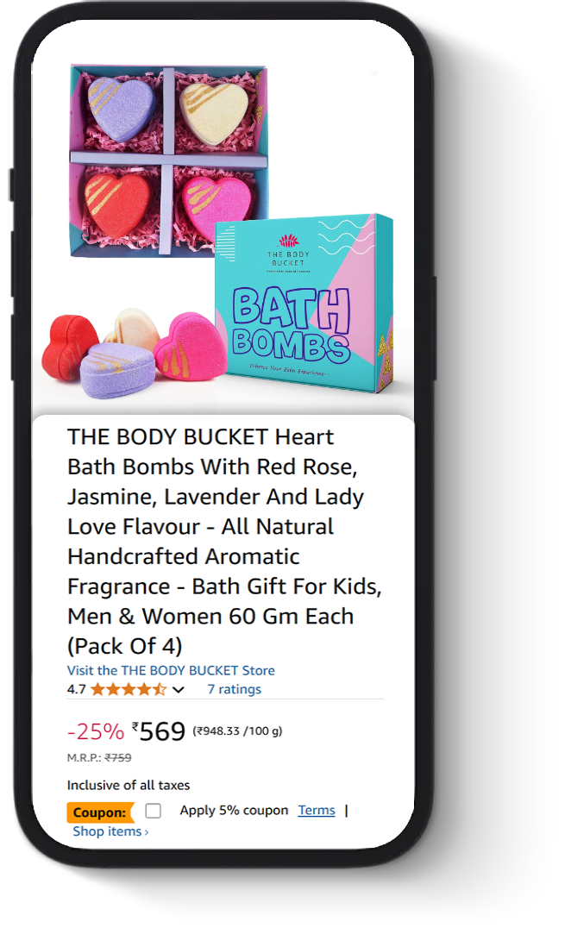Tap the Bath Bombs box product image
Image resolution: width=571 pixels, height=928 pixels.
tap(304, 303)
